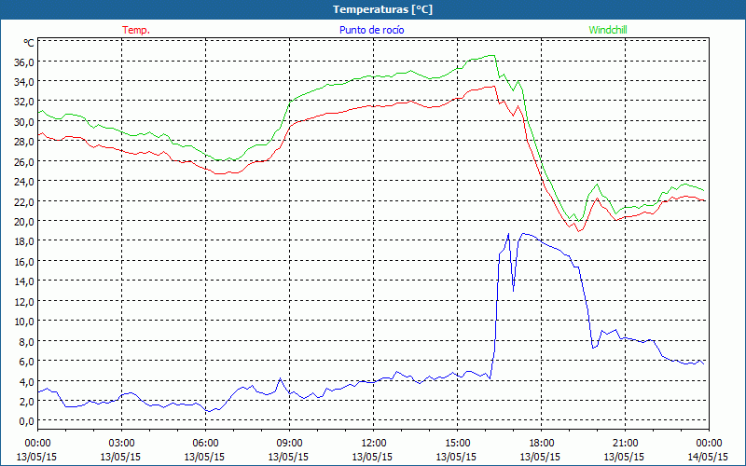746x466 pixels.
Task: Click the Punto de rocío legend label
Action: [371, 30]
